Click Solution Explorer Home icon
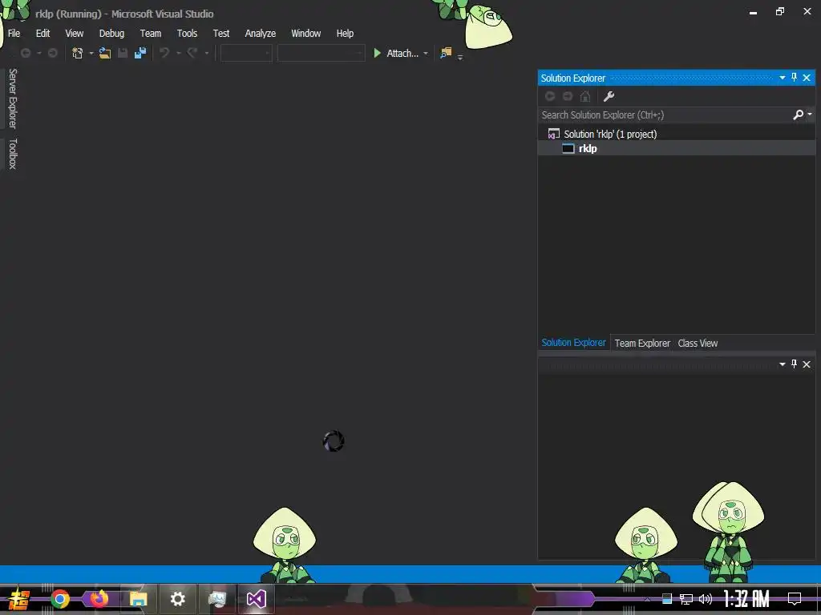This screenshot has height=615, width=821. click(x=585, y=96)
